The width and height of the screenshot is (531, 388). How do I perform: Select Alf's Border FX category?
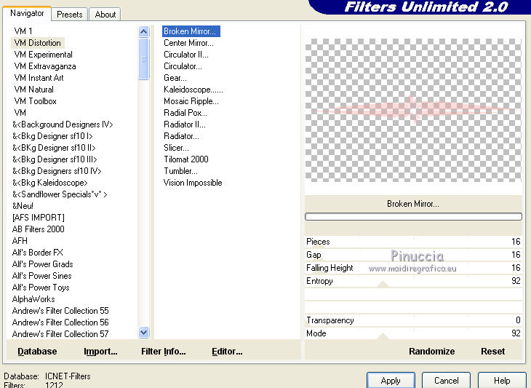(37, 253)
